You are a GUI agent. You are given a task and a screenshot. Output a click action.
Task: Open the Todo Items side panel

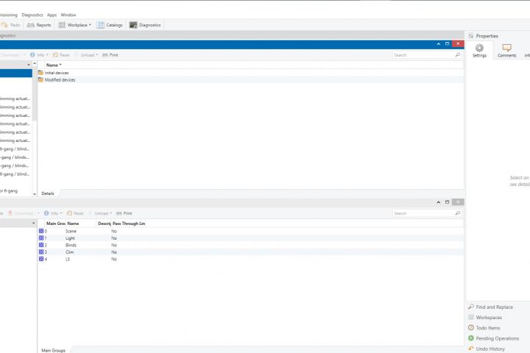[484, 328]
